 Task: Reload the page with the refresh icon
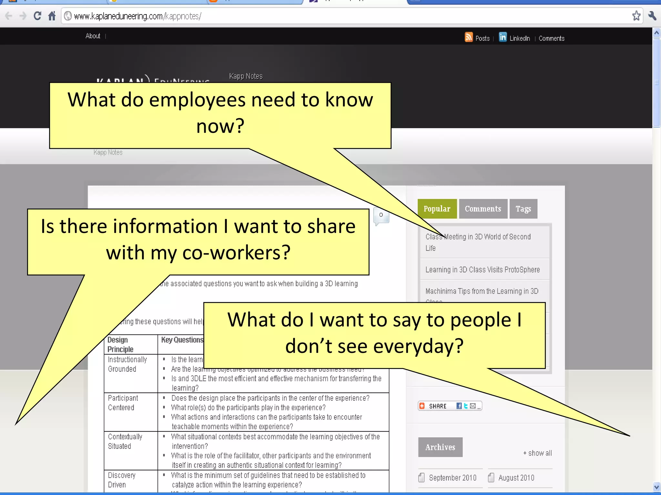[37, 16]
